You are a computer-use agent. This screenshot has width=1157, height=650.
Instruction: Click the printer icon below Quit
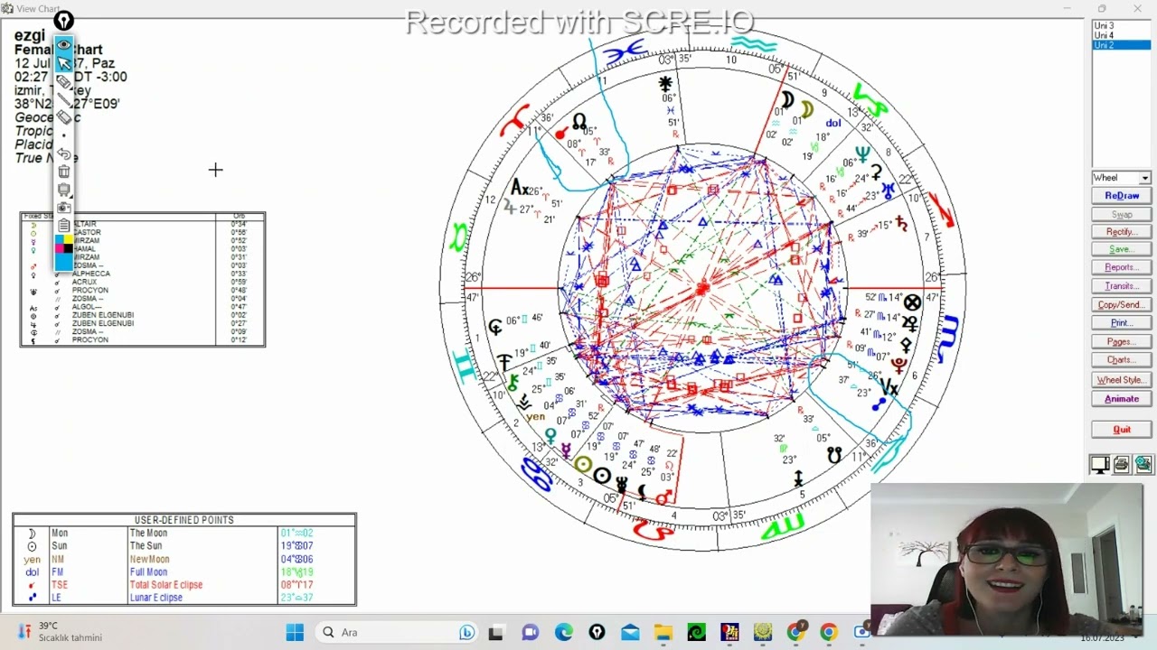[x=1122, y=465]
